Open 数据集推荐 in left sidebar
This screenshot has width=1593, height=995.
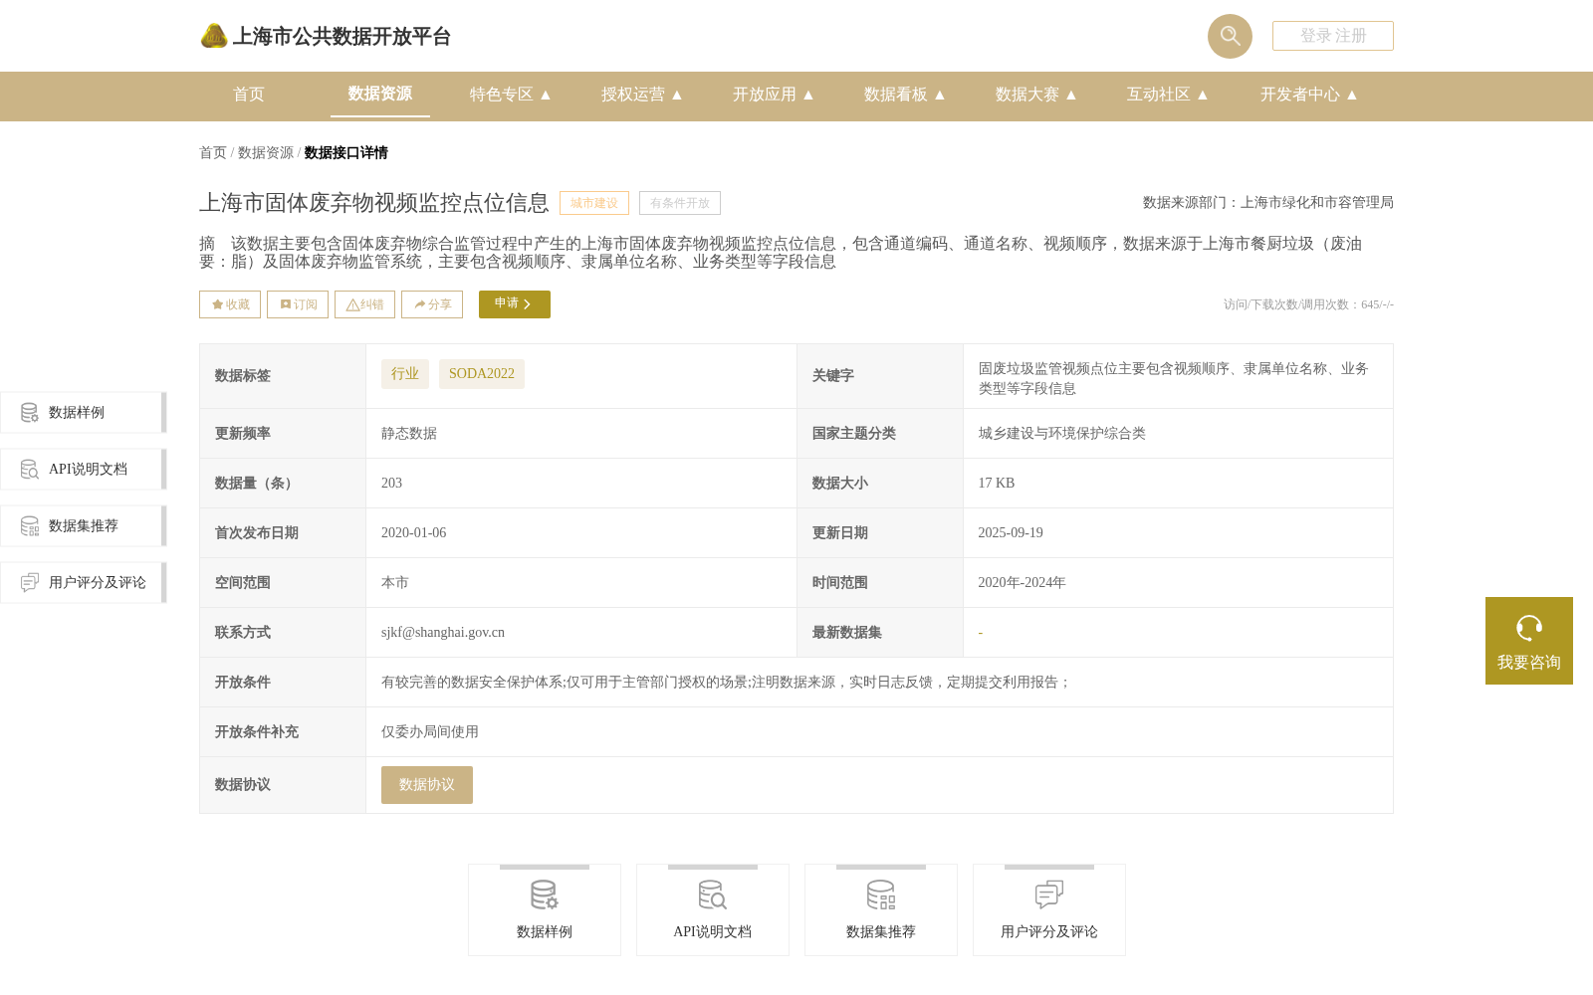[84, 526]
